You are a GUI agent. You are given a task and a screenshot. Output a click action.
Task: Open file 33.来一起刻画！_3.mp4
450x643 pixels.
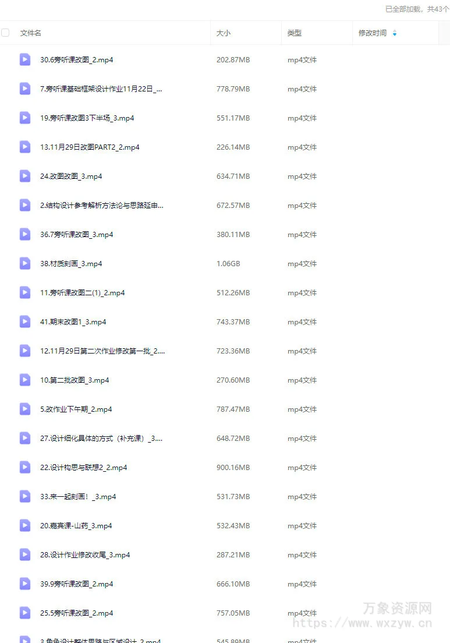tap(78, 496)
